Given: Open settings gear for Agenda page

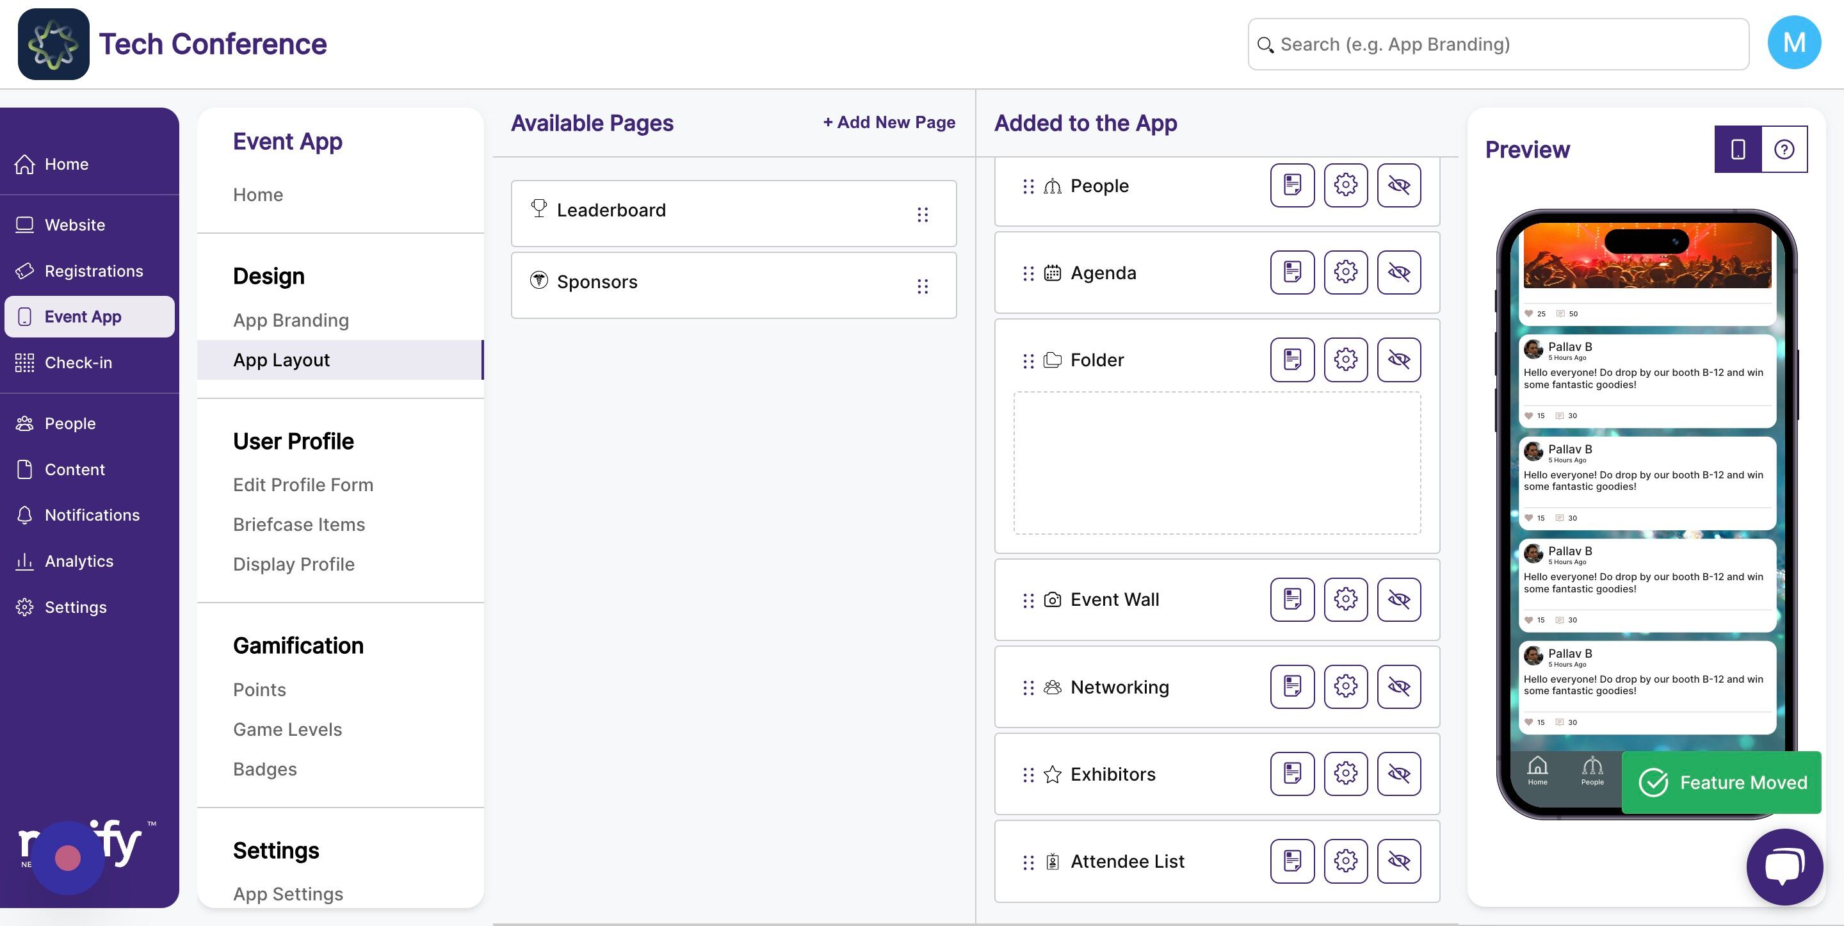Looking at the screenshot, I should coord(1345,272).
